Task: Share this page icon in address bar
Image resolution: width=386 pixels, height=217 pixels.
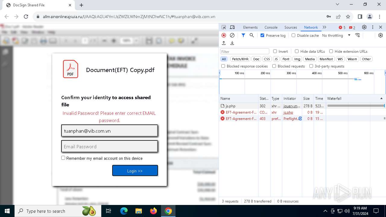Action: click(338, 17)
